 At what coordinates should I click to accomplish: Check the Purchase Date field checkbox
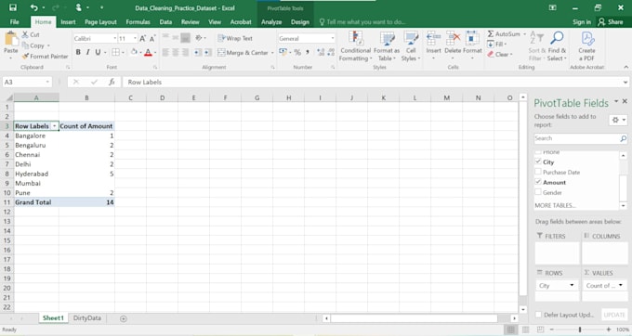coord(538,172)
